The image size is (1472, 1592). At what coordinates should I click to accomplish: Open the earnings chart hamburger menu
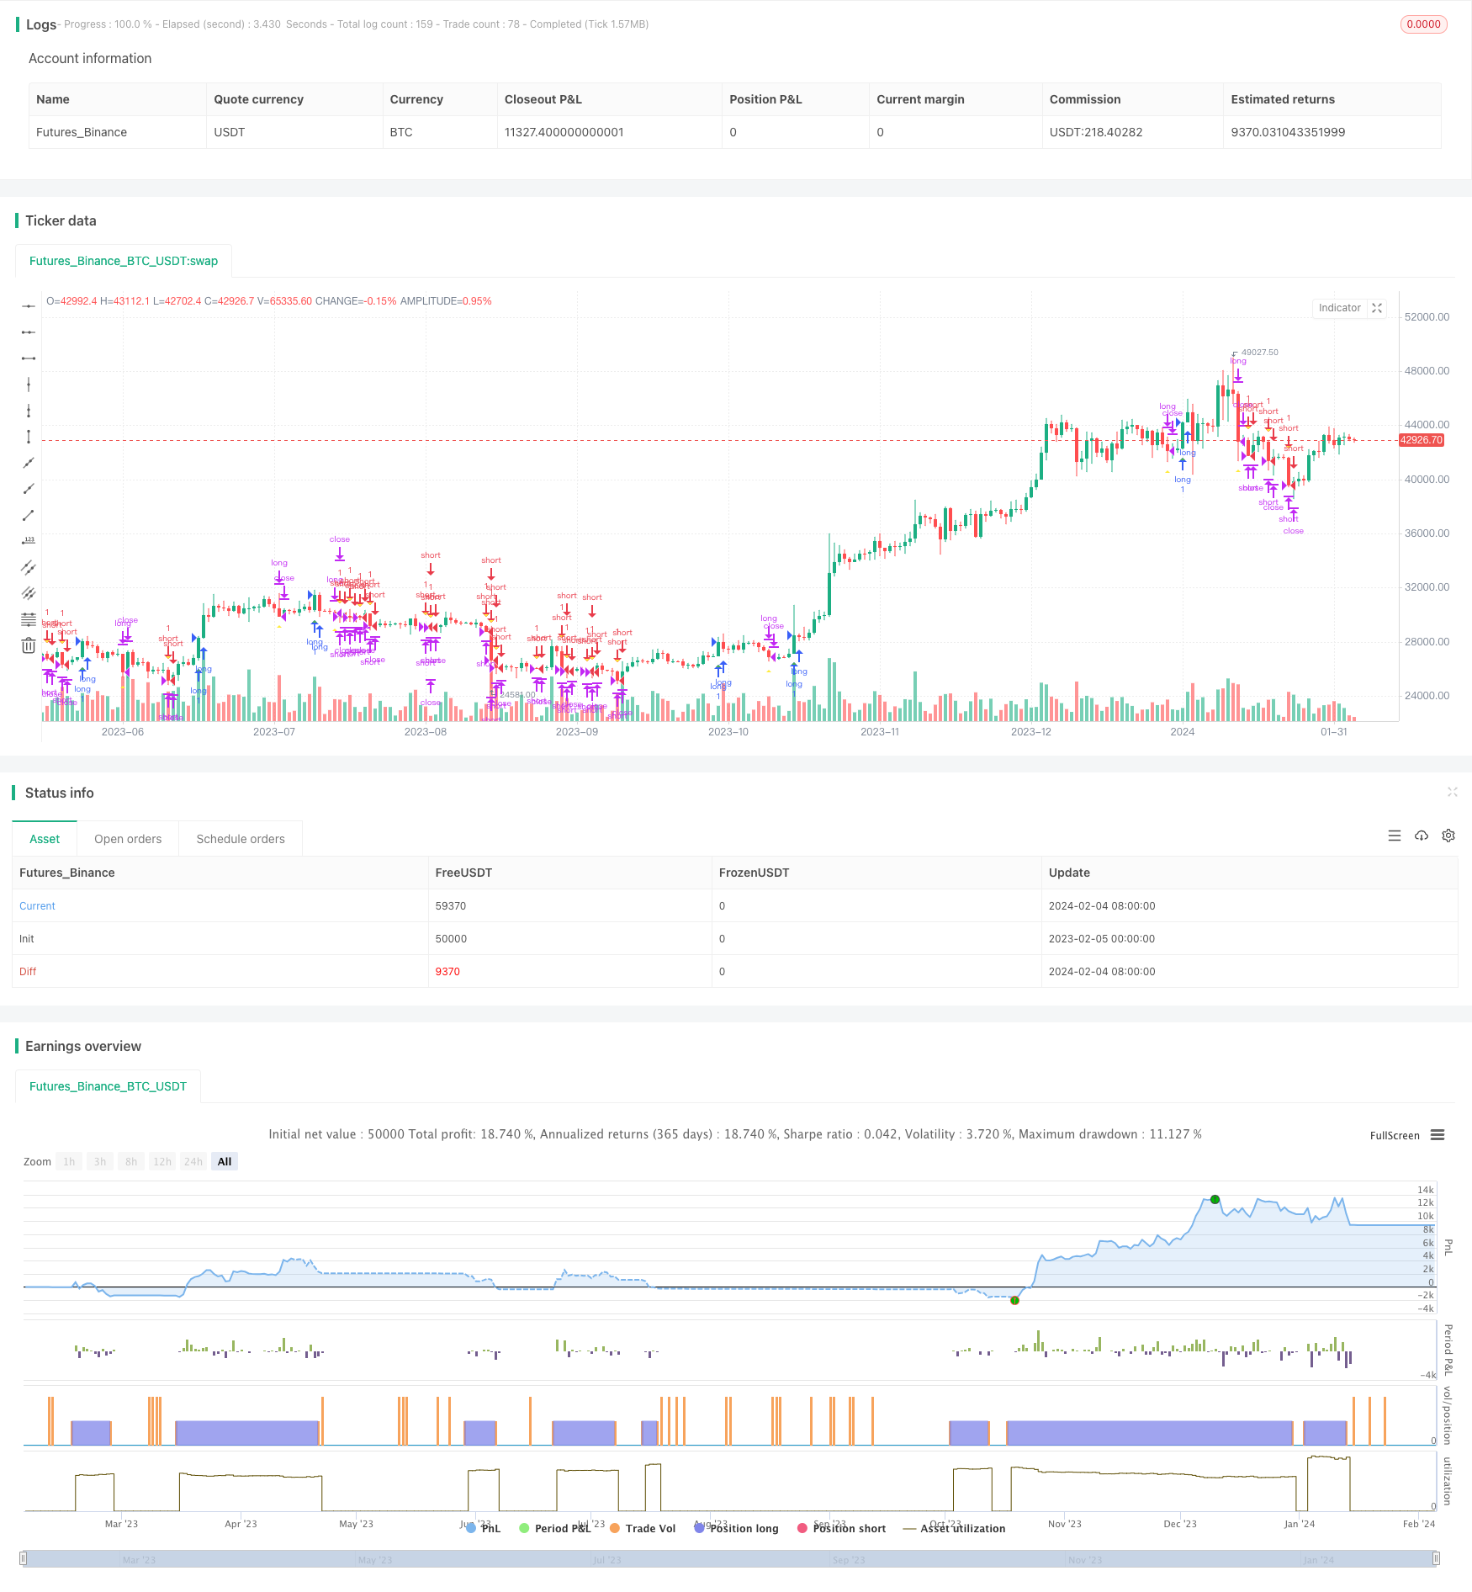(1438, 1135)
